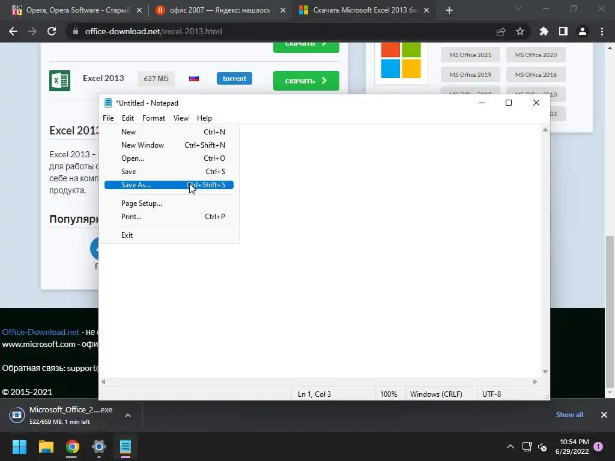The height and width of the screenshot is (461, 615).
Task: Open Chrome profile avatar
Action: [x=583, y=31]
